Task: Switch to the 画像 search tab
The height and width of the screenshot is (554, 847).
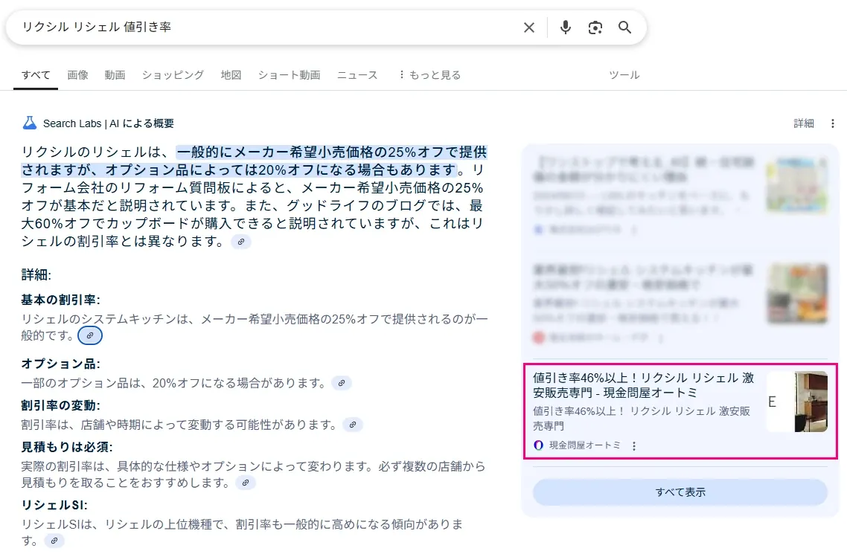Action: [77, 74]
